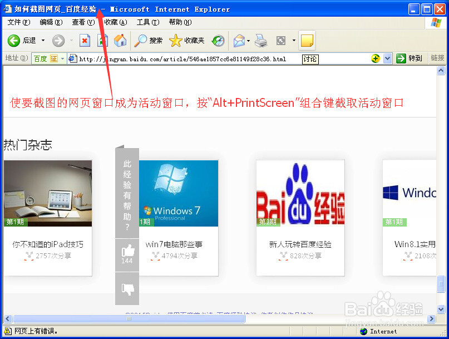The height and width of the screenshot is (339, 449).
Task: Open the Win8.1实用 magazine link
Action: pyautogui.click(x=415, y=244)
